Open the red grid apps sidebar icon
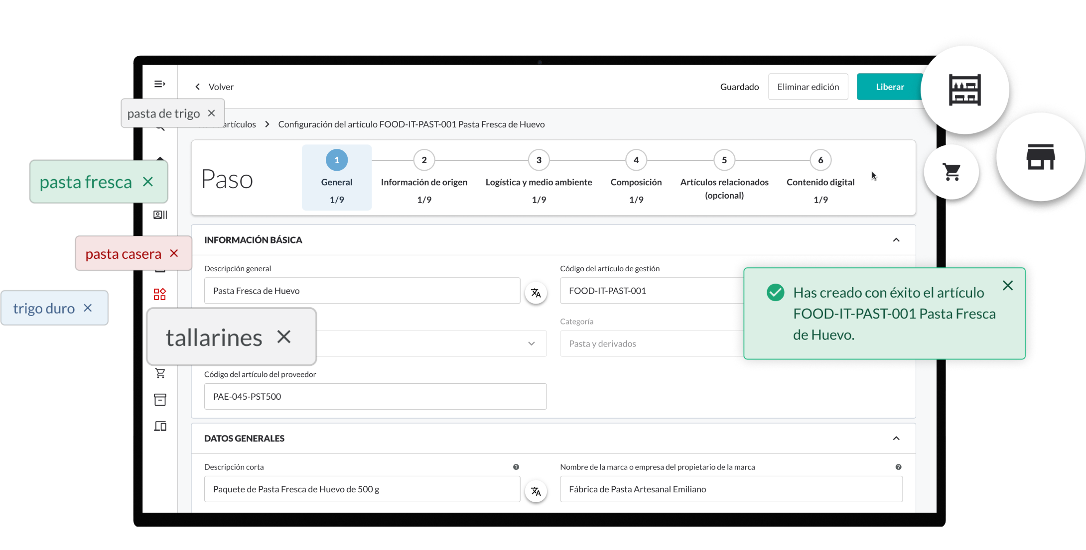The height and width of the screenshot is (550, 1086). click(159, 294)
